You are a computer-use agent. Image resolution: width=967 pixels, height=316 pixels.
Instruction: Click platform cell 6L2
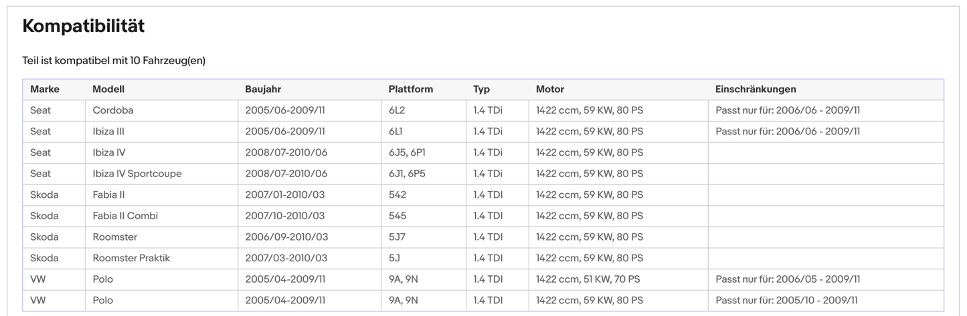[397, 110]
